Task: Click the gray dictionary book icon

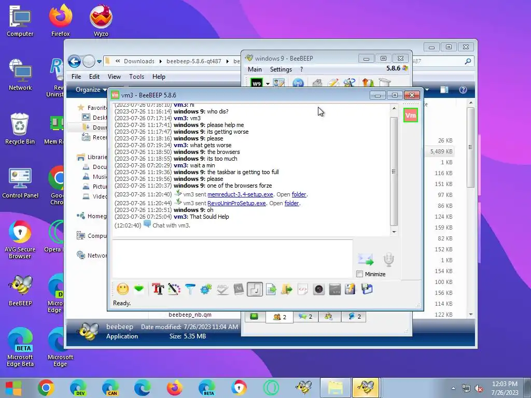Action: [239, 289]
